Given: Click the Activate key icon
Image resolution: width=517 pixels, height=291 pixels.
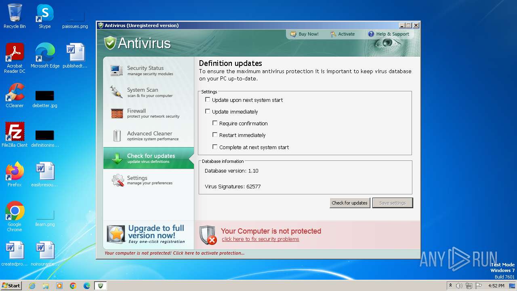Looking at the screenshot, I should coord(333,34).
